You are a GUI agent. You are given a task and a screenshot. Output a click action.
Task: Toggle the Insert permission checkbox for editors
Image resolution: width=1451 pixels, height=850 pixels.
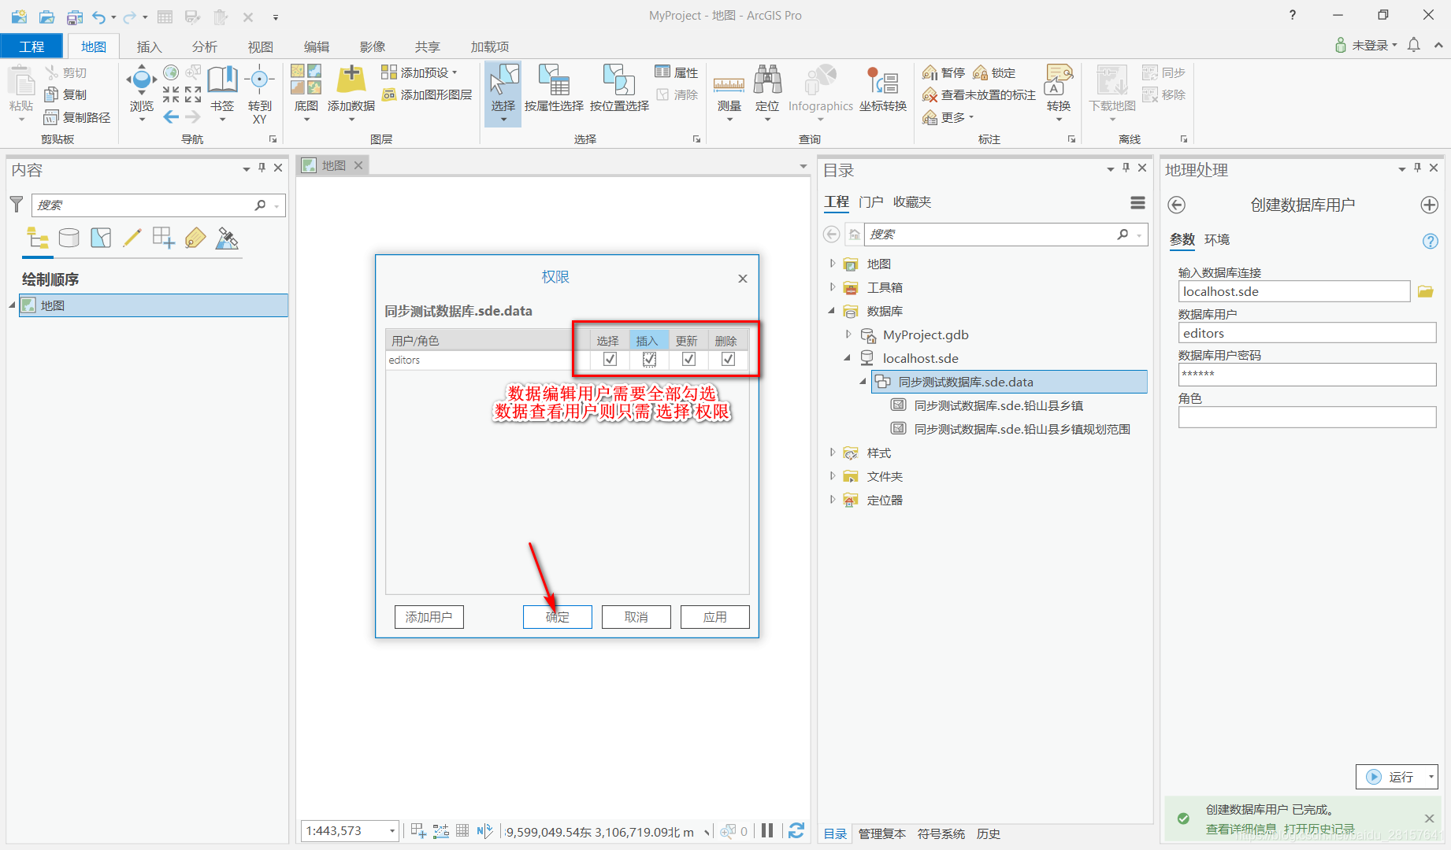coord(649,359)
